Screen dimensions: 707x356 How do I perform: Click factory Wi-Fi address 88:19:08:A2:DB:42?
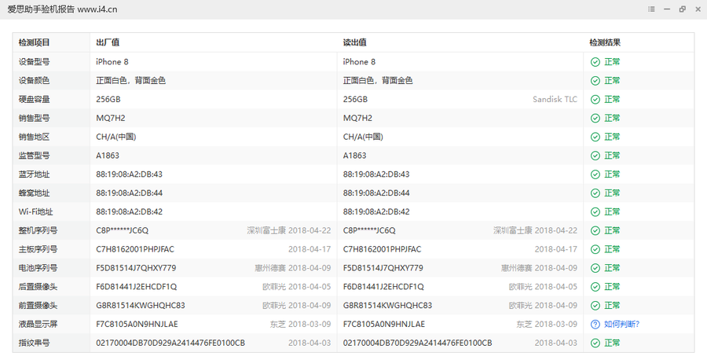pos(130,211)
